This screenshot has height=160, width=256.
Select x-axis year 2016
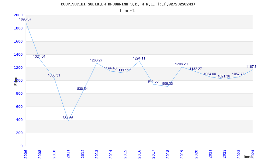139,154
